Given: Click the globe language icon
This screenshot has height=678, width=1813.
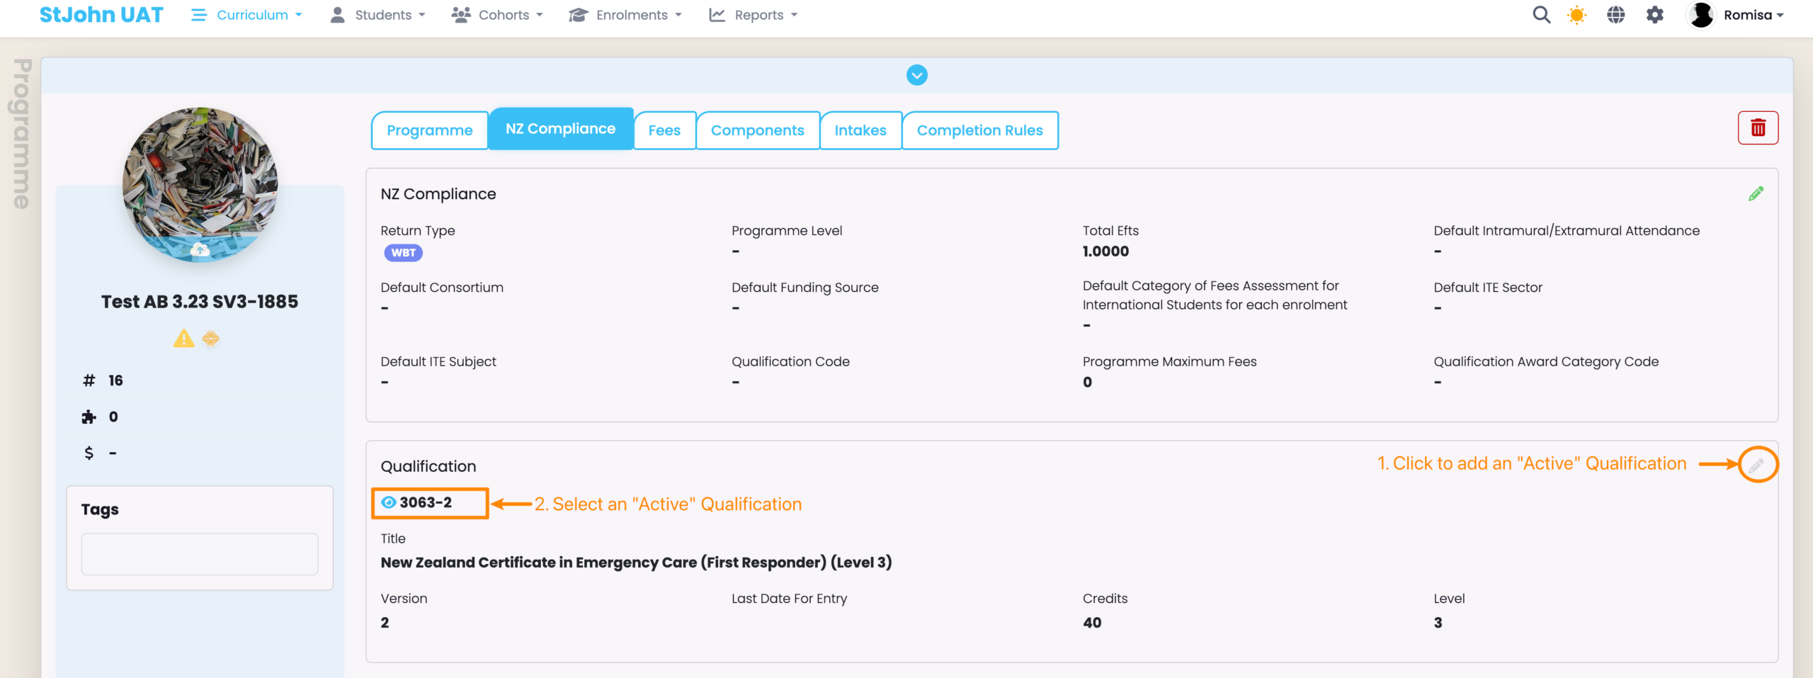Looking at the screenshot, I should (x=1615, y=15).
